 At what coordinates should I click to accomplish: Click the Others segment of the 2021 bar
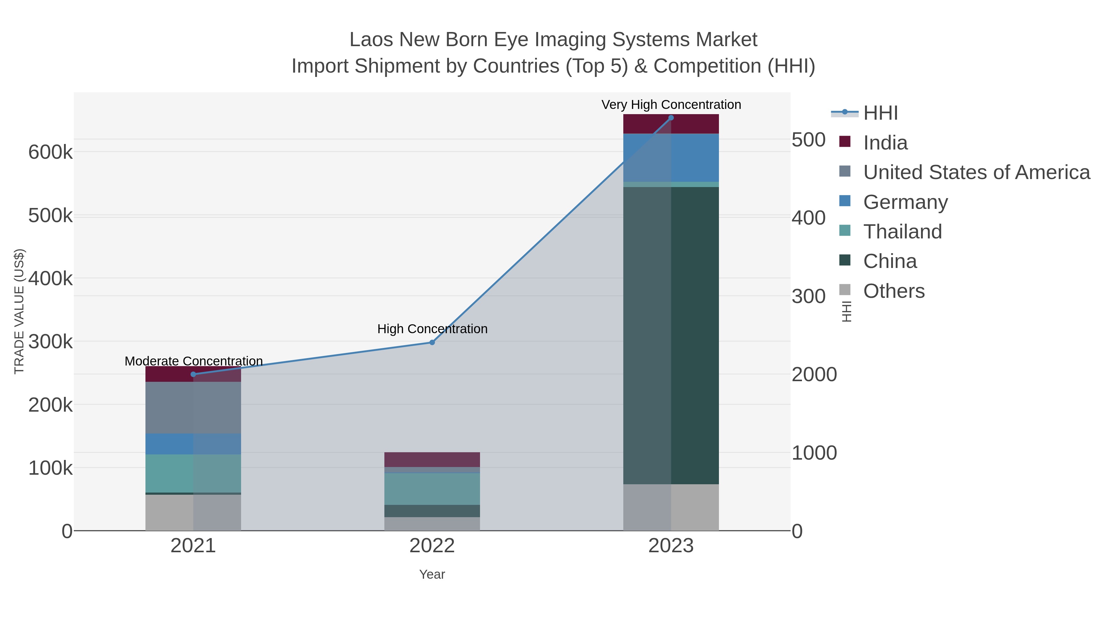click(193, 513)
